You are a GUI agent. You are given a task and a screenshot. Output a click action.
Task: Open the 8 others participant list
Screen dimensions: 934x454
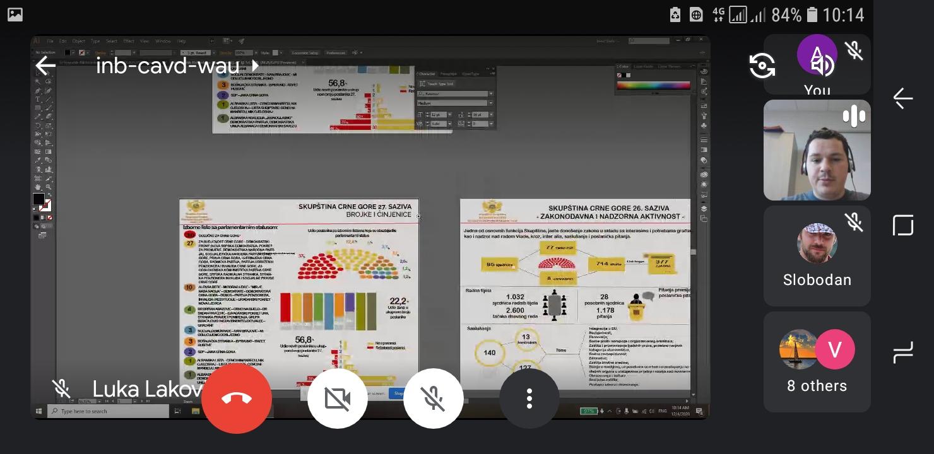point(817,361)
